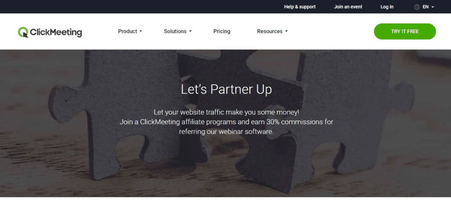Open the Solutions menu
This screenshot has width=451, height=208.
(x=175, y=31)
